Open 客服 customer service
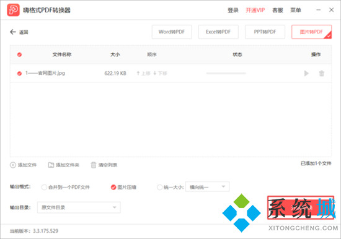This screenshot has width=341, height=239. click(x=278, y=10)
